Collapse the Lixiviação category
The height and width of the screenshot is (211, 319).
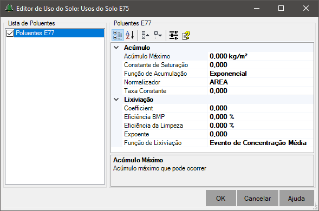116,100
